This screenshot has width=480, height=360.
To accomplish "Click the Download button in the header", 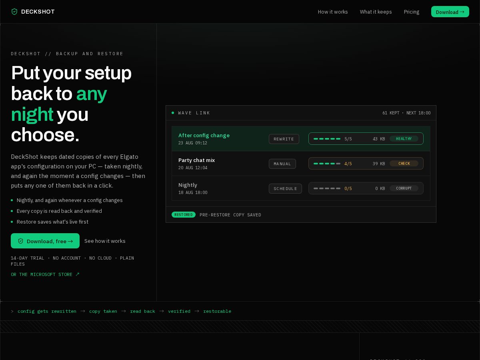I will coord(450,12).
